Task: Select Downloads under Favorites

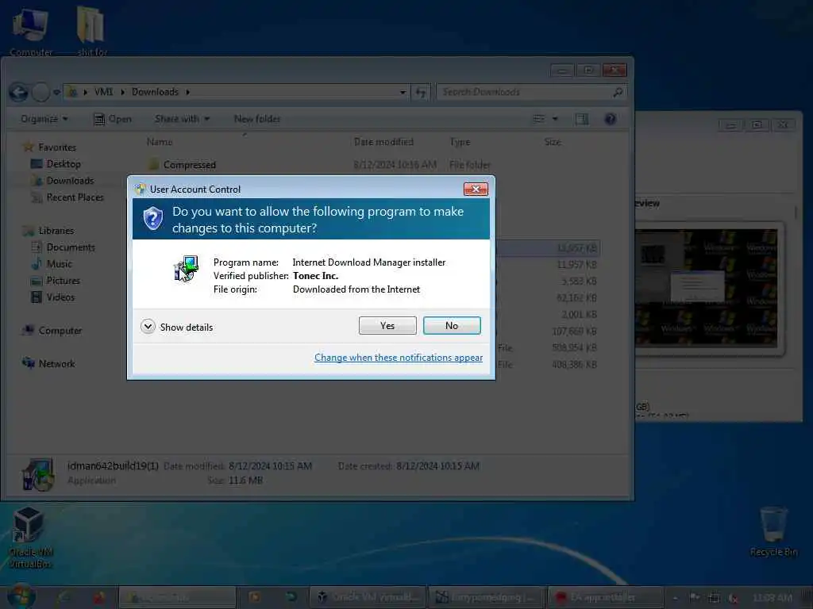Action: [x=63, y=180]
